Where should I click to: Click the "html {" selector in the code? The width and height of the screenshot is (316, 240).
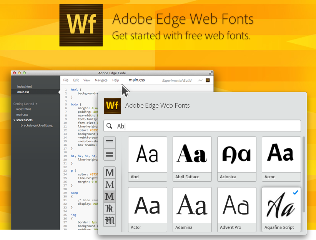pyautogui.click(x=76, y=90)
